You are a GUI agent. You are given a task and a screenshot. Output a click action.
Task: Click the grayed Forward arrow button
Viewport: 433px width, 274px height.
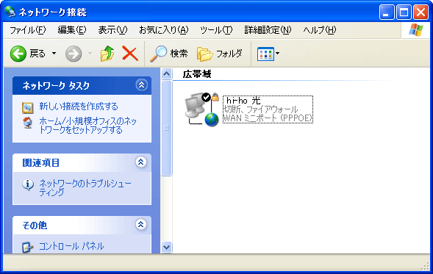click(74, 54)
